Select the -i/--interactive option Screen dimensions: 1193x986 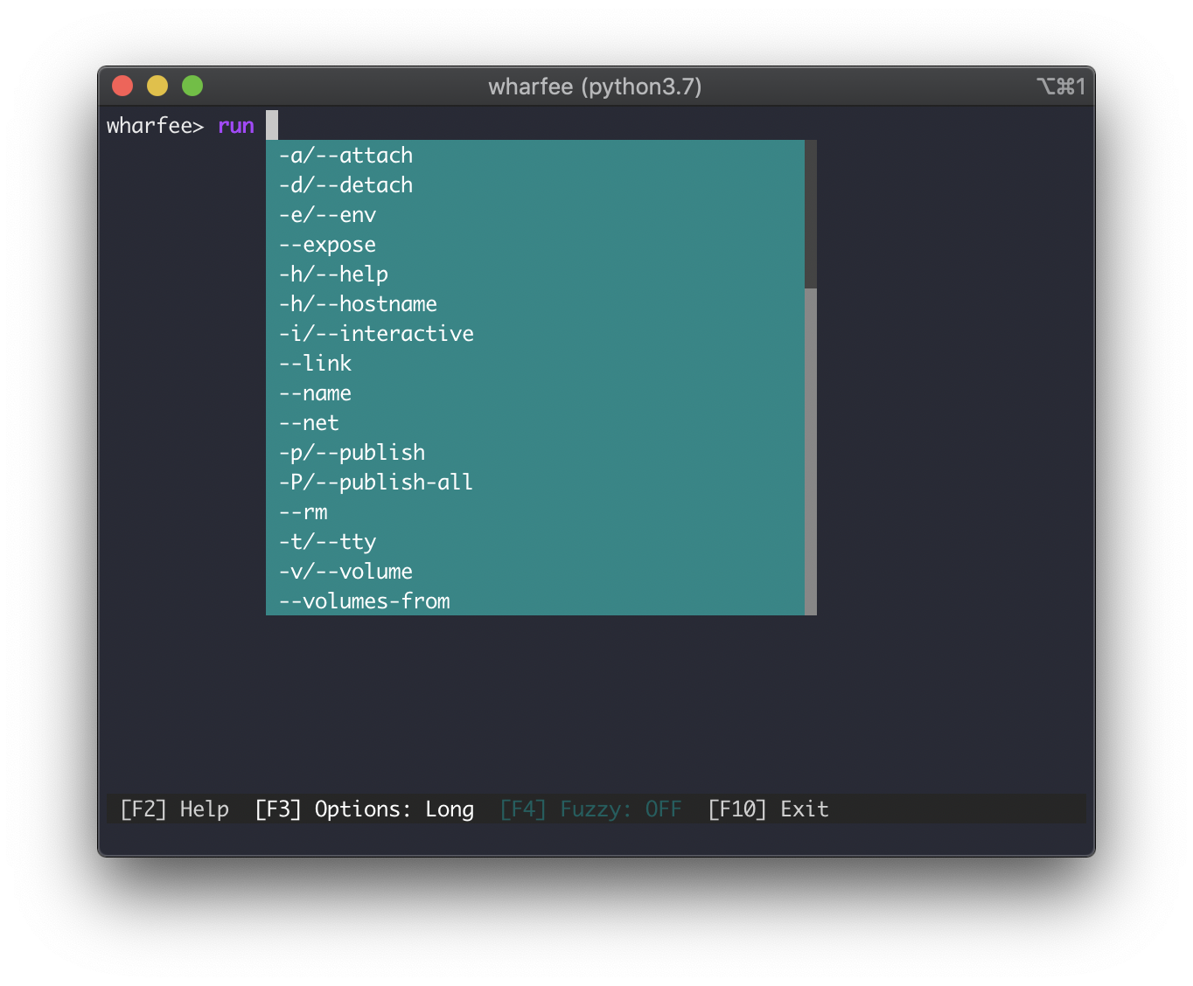(534, 334)
